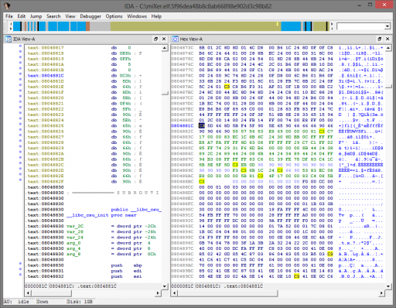Open the Jump menu
Viewport: 396px width, 308px height.
coord(36,16)
